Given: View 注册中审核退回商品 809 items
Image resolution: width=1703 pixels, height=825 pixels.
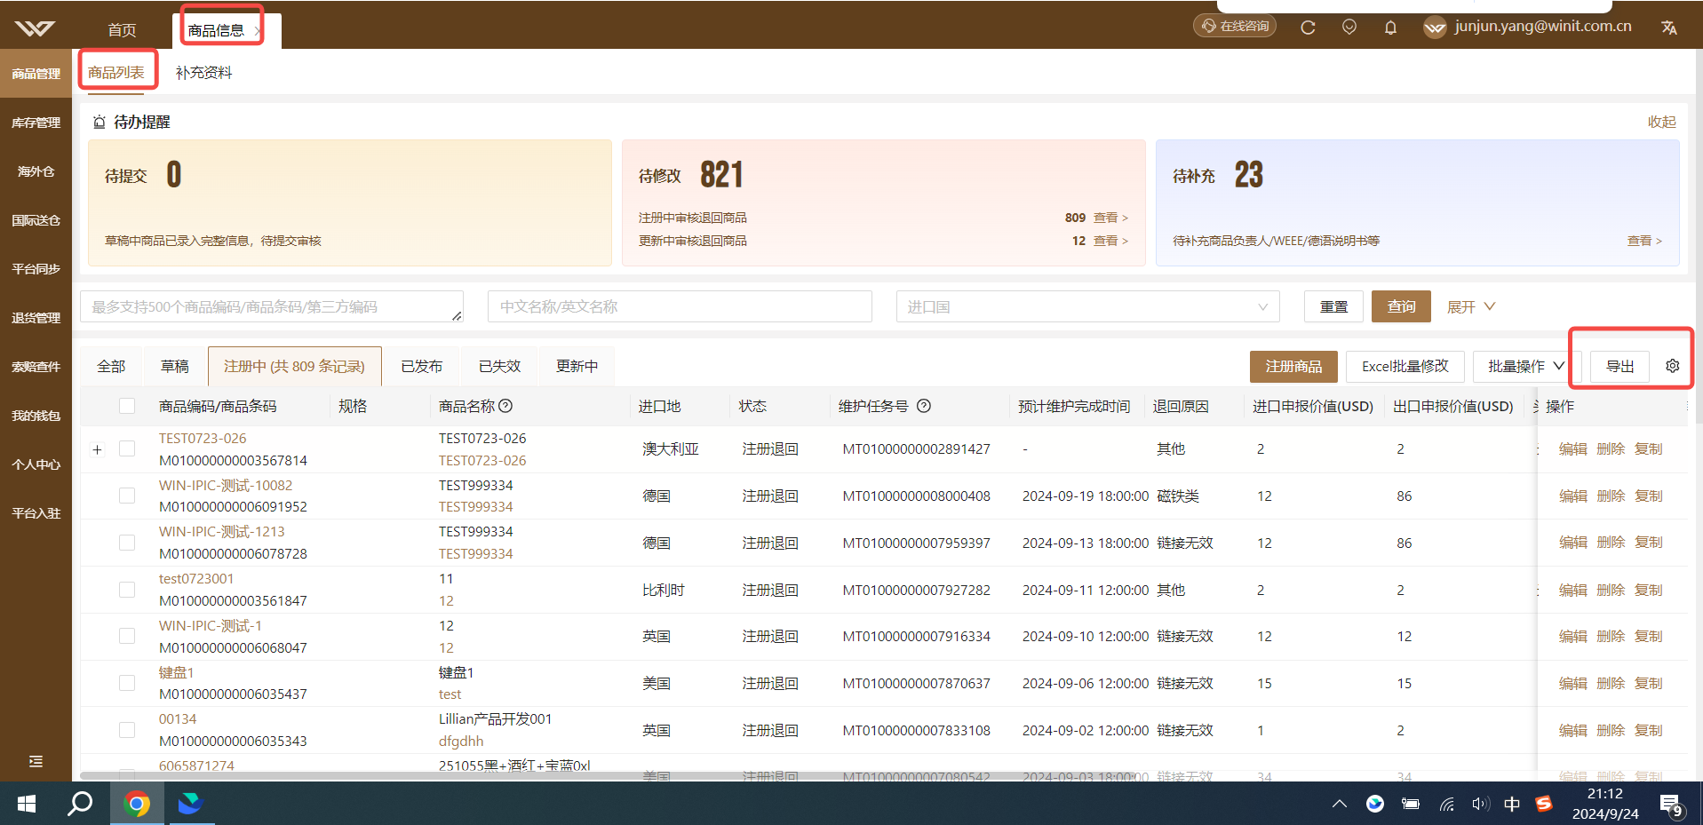Looking at the screenshot, I should tap(1110, 218).
